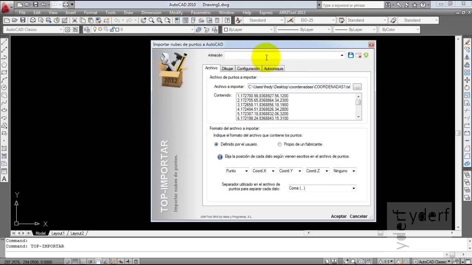
Task: Click the Favorites star icon in title bar
Action: (x=414, y=5)
